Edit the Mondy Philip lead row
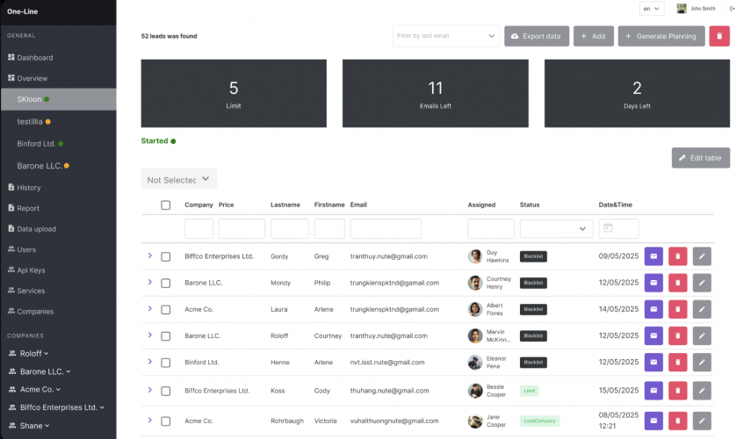Image resolution: width=736 pixels, height=439 pixels. [x=702, y=283]
